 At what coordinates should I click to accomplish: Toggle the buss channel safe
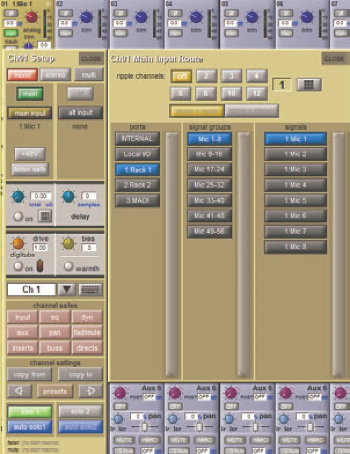click(x=54, y=347)
